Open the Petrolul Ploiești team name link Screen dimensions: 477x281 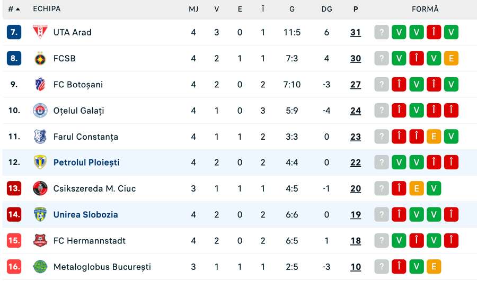(86, 162)
